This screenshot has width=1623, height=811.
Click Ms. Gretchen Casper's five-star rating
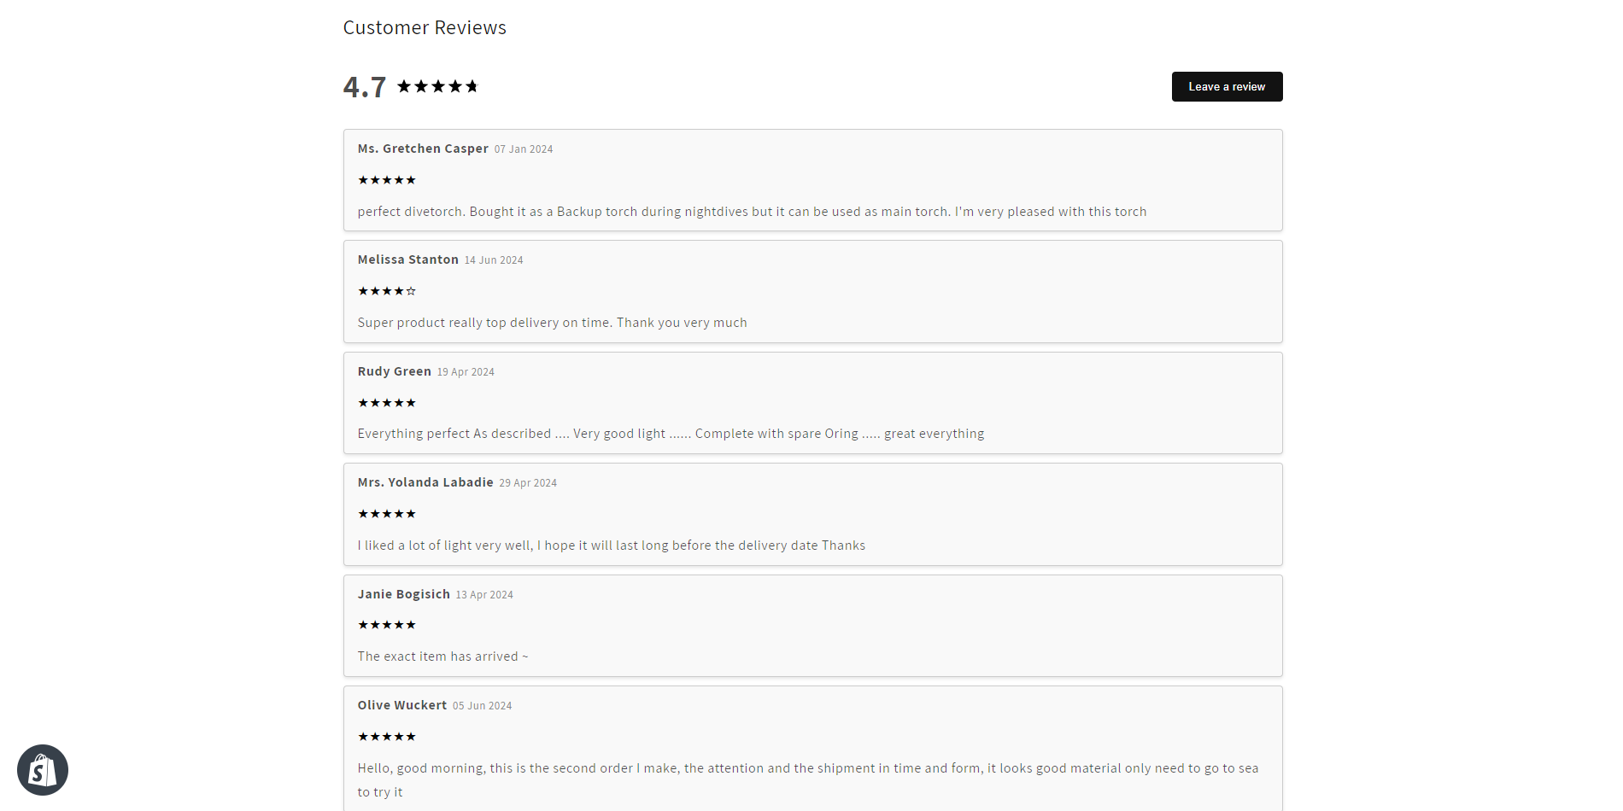click(x=387, y=180)
